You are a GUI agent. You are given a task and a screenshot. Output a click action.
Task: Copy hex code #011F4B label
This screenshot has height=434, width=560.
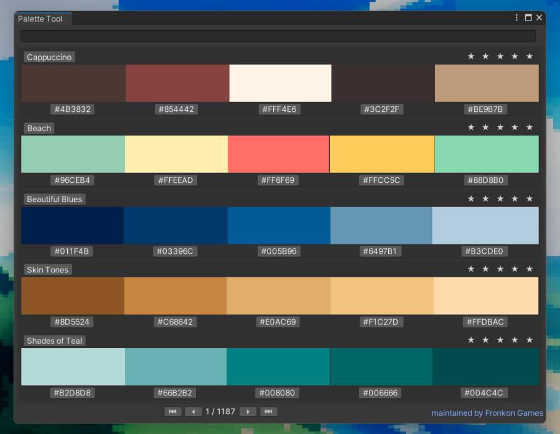72,251
